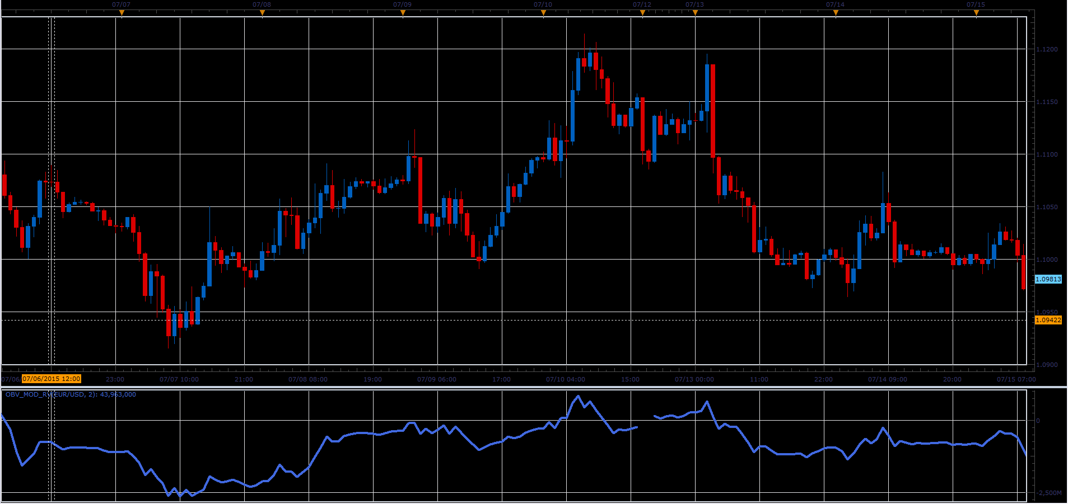The height and width of the screenshot is (504, 1068).
Task: Click the 07/10 04:00 time axis label
Action: [x=566, y=379]
